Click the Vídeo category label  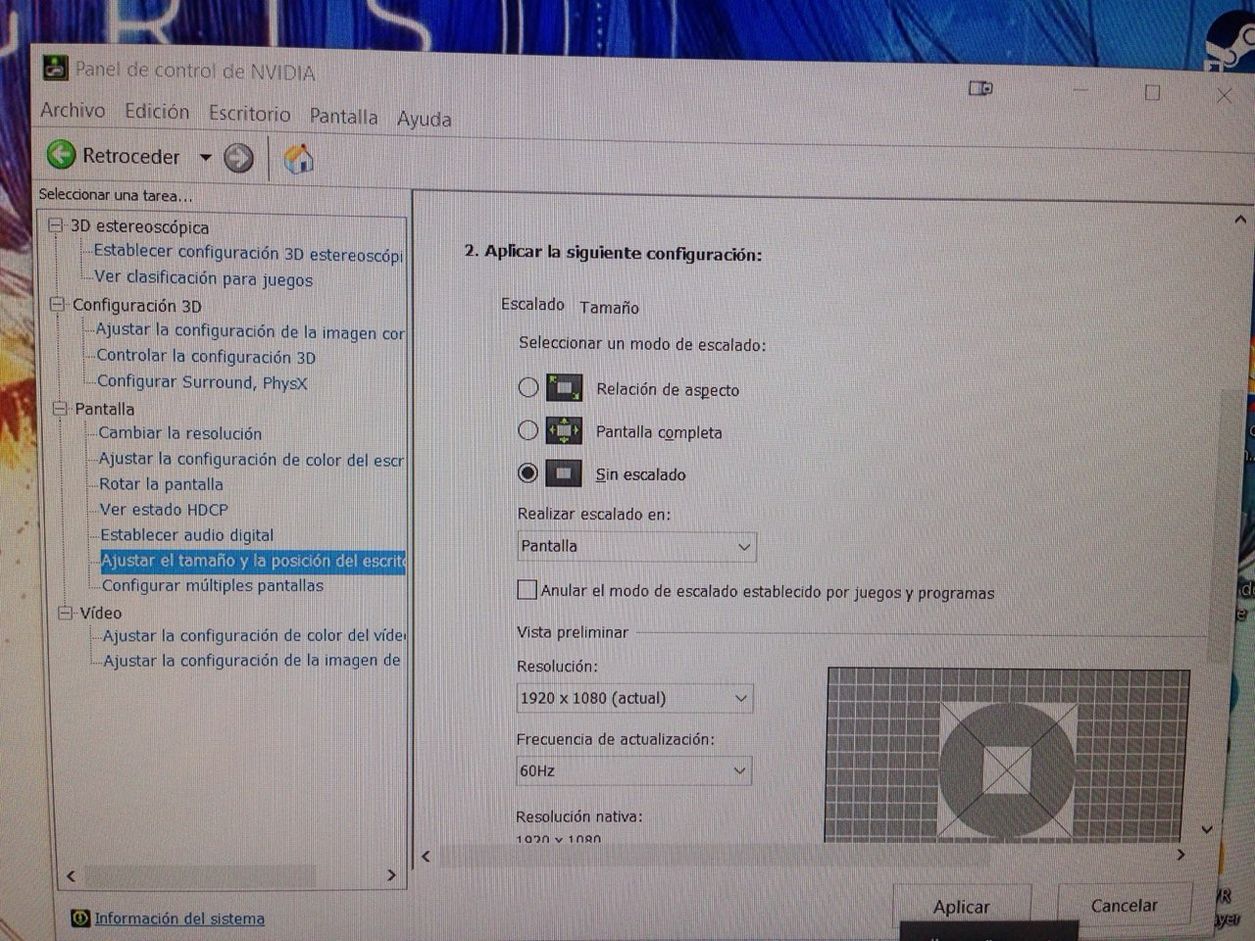(100, 613)
